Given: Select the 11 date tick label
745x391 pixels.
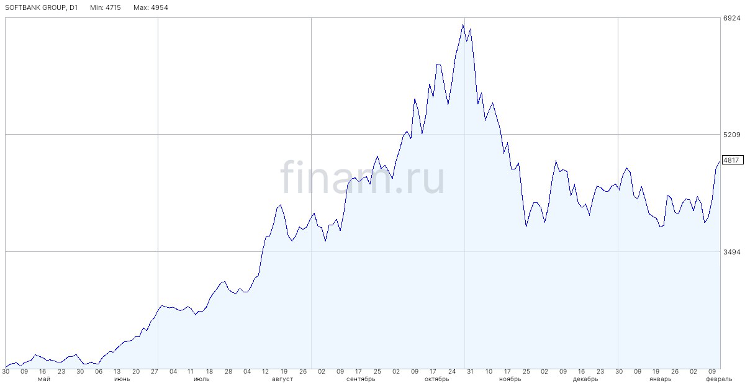Looking at the screenshot, I should 191,372.
